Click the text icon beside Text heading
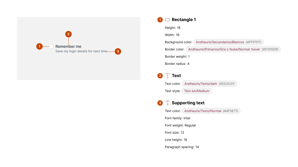Image resolution: width=298 pixels, height=167 pixels. pyautogui.click(x=168, y=76)
